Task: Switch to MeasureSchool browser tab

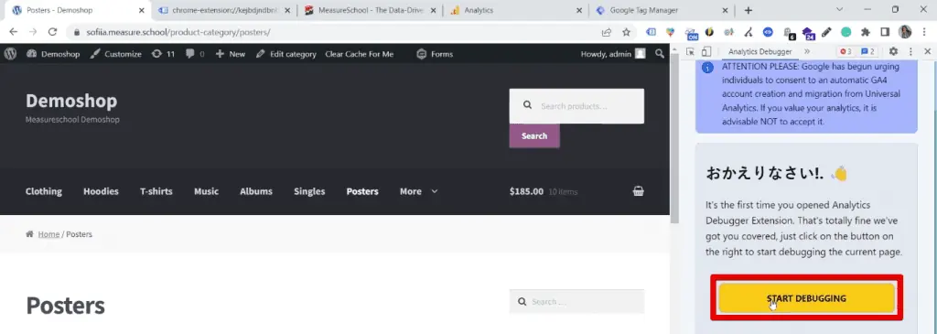Action: (371, 10)
